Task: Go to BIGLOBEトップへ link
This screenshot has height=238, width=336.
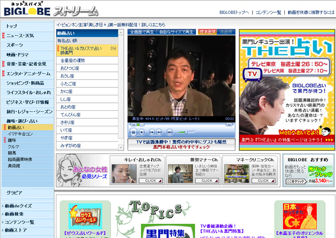Action: point(234,12)
